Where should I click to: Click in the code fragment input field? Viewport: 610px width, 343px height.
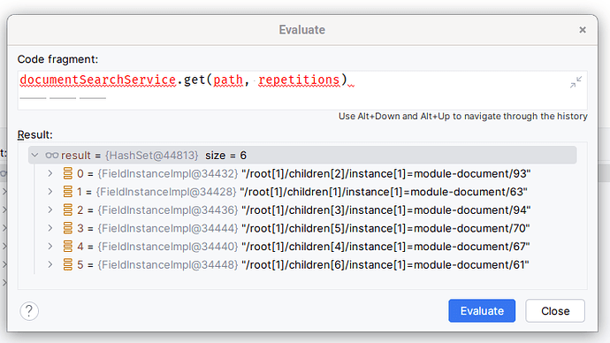click(302, 90)
